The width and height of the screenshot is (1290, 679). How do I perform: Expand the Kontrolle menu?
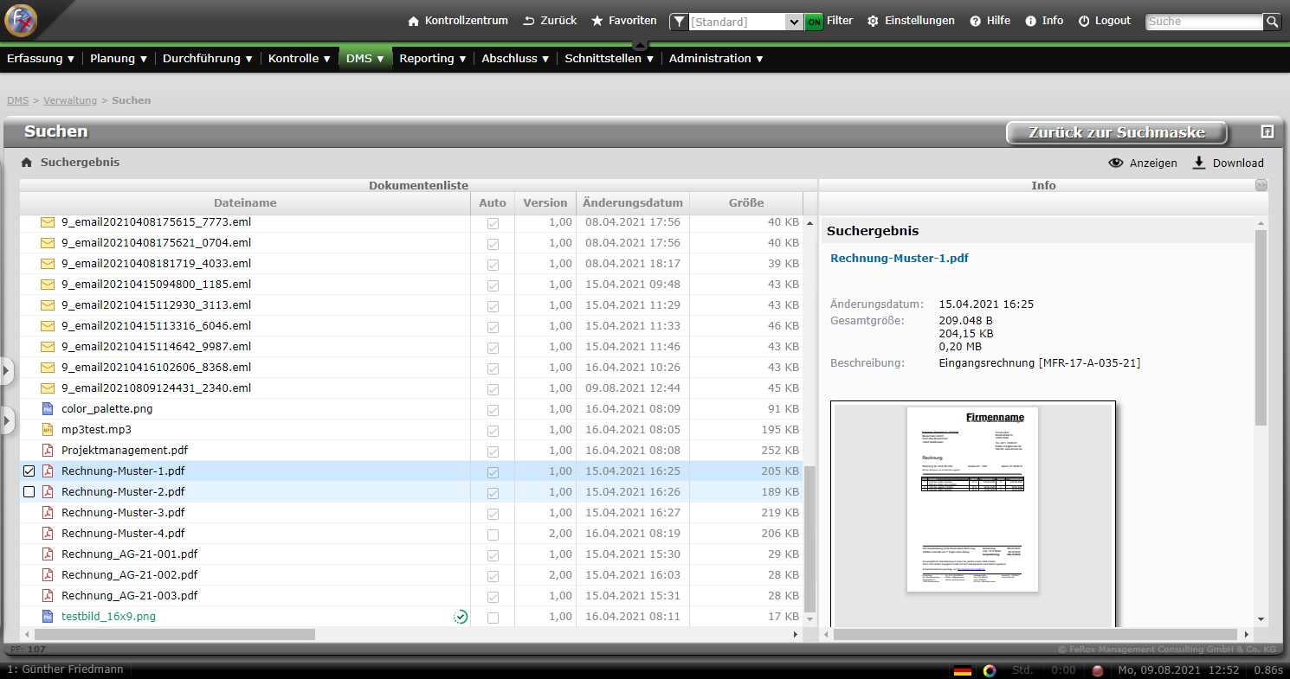pyautogui.click(x=300, y=59)
